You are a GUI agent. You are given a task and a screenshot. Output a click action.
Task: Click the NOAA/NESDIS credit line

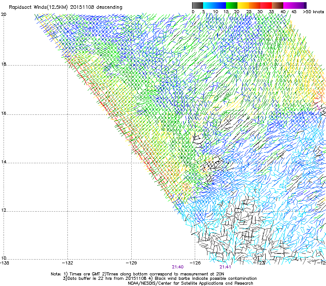[190, 283]
